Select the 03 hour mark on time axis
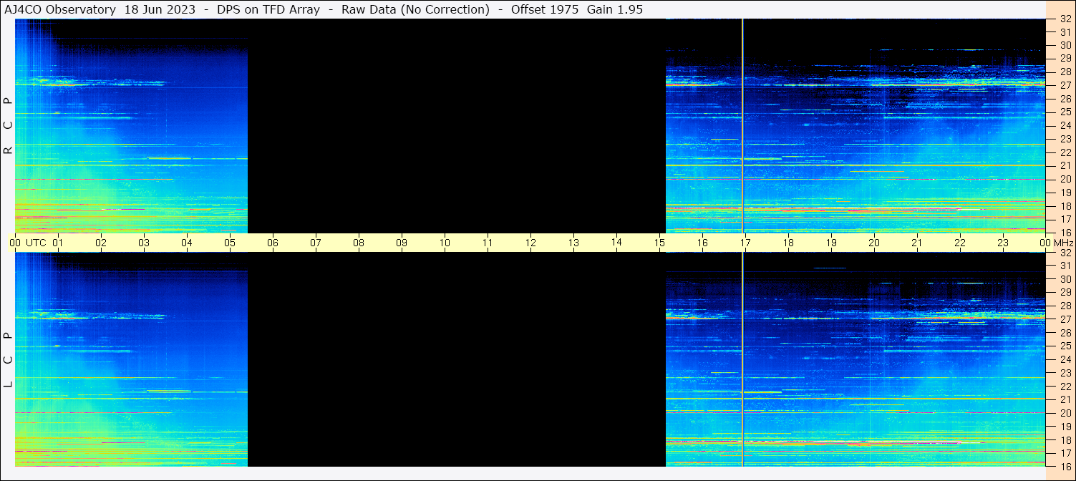Image resolution: width=1076 pixels, height=481 pixels. point(144,243)
